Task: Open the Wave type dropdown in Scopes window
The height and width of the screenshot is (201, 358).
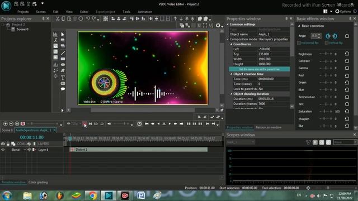Action: click(345, 142)
